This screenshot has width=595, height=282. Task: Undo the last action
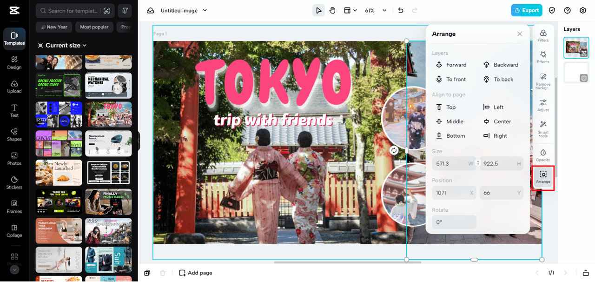[x=401, y=10]
